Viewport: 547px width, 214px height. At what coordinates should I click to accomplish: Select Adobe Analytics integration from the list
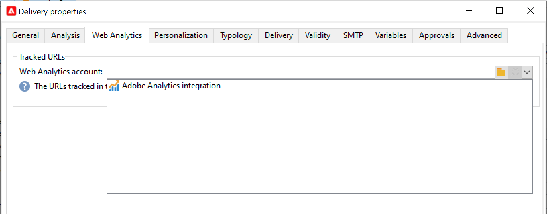[x=171, y=86]
